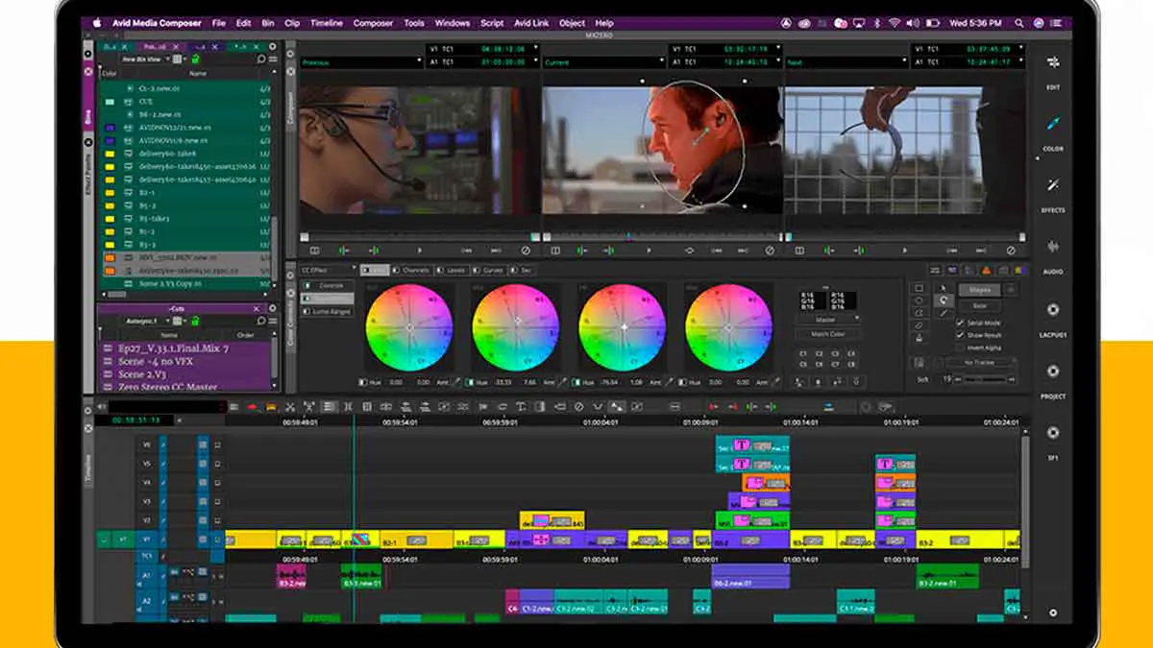The width and height of the screenshot is (1153, 648).
Task: Open the Bin menu
Action: tap(268, 23)
